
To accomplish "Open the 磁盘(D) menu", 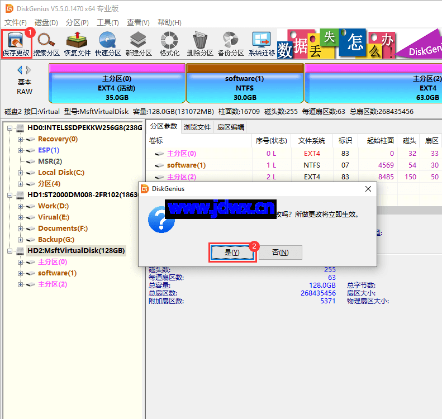I will pos(46,22).
